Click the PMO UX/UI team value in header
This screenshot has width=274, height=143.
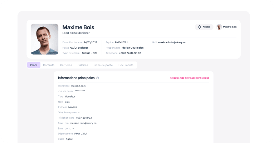point(122,43)
